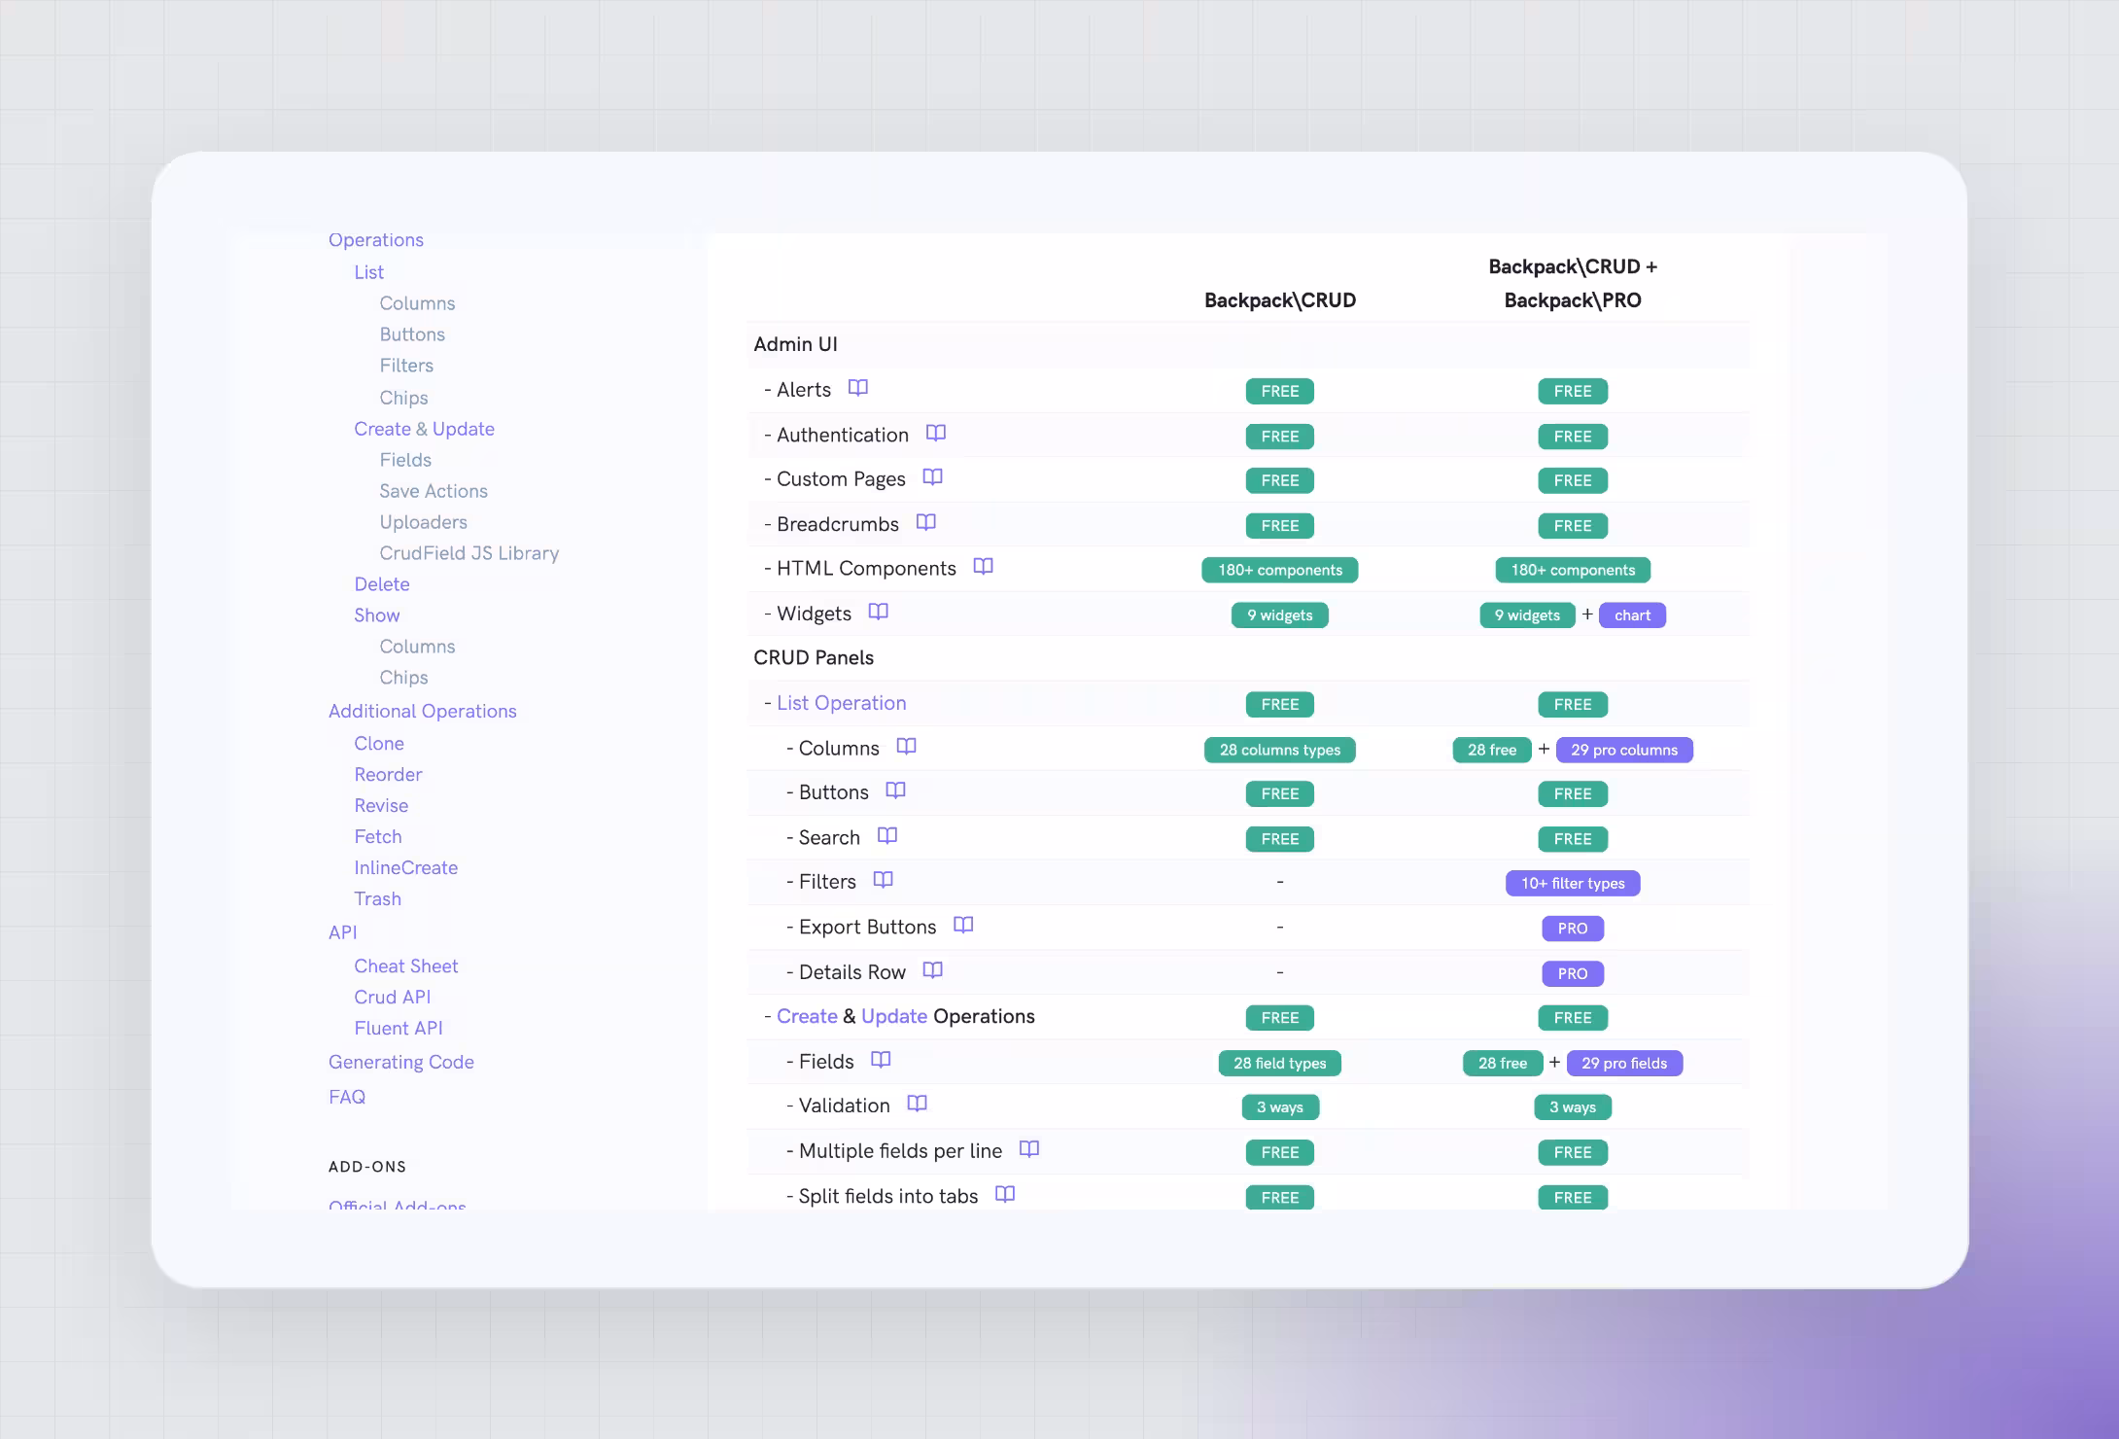
Task: Open docs icon for Widgets row
Action: point(878,612)
